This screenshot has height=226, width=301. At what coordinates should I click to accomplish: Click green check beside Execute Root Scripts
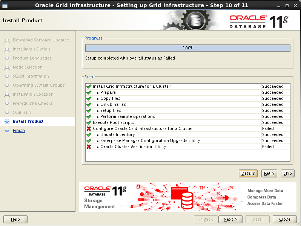coord(89,122)
